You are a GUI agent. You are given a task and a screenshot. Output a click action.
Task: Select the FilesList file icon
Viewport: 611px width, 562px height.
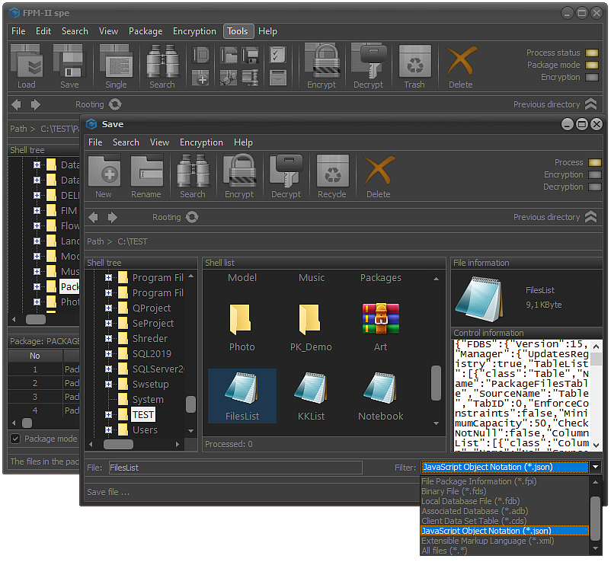(x=242, y=396)
